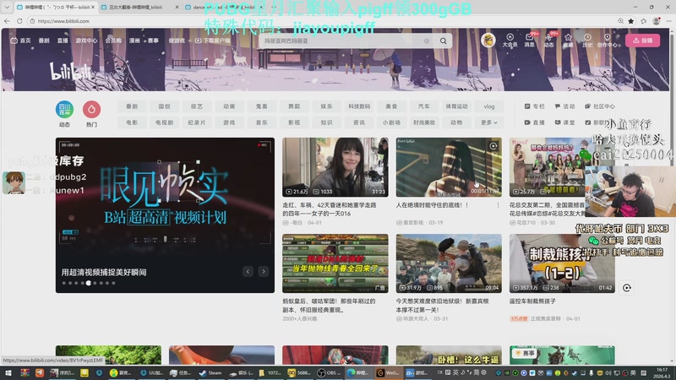The image size is (676, 380).
Task: Select 赛事 in the header navigation
Action: pyautogui.click(x=154, y=41)
